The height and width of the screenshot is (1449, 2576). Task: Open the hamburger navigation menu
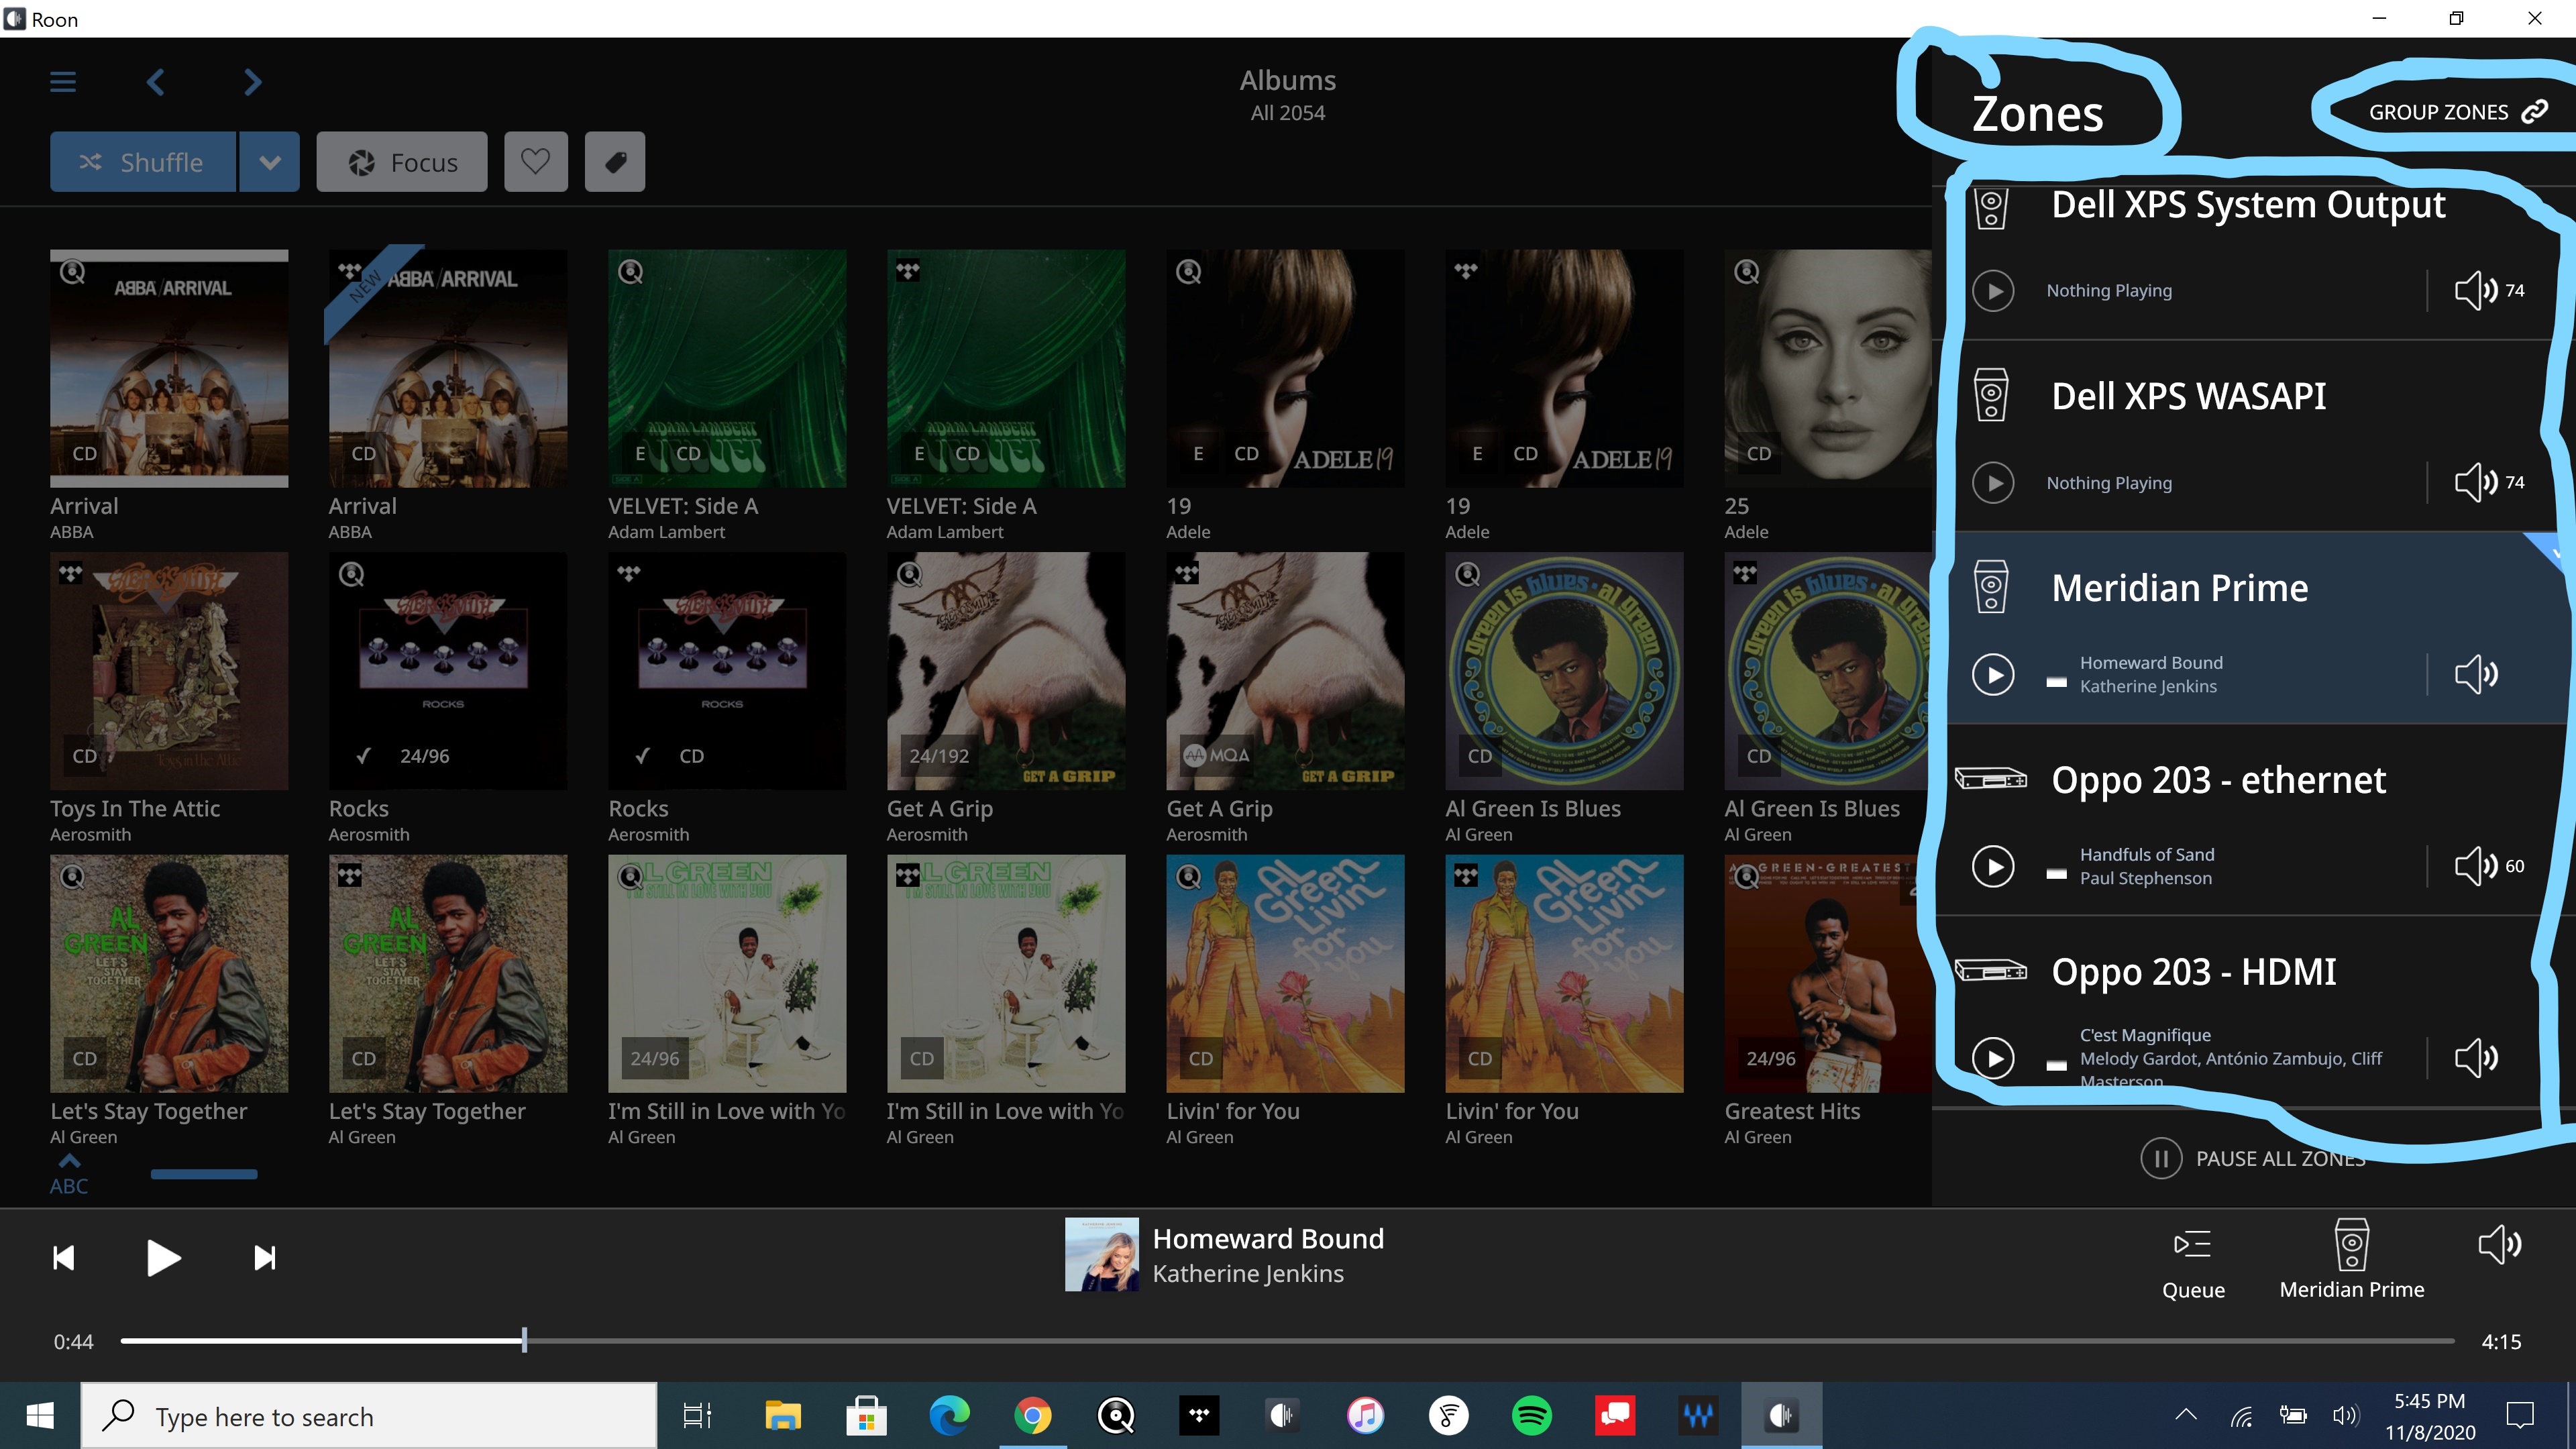(x=63, y=82)
